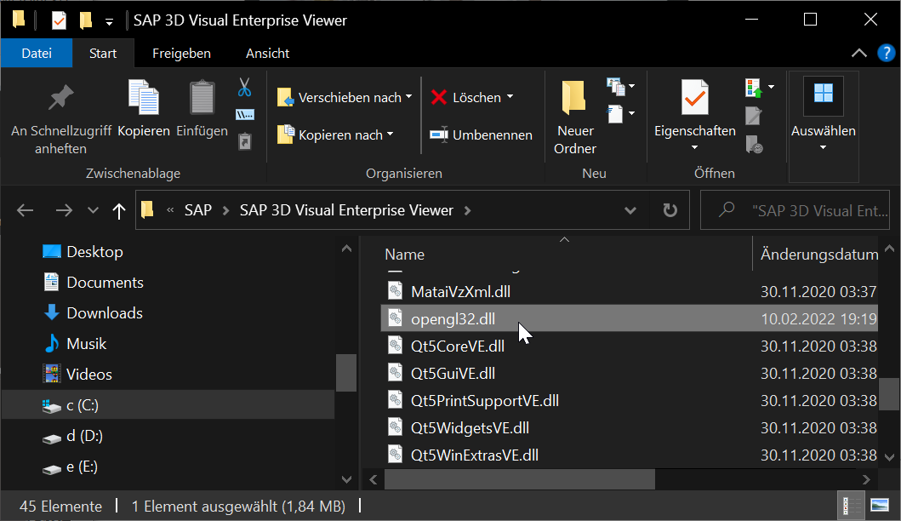The height and width of the screenshot is (521, 901).
Task: Navigate back with the left arrow
Action: coord(26,210)
